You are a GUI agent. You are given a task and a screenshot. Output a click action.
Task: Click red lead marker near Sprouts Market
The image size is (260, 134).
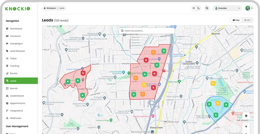(146, 60)
